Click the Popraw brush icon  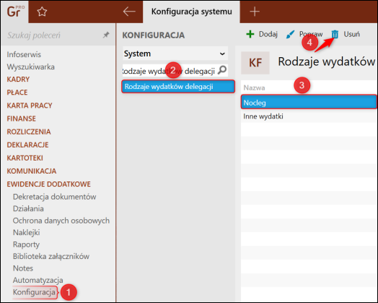tap(290, 34)
